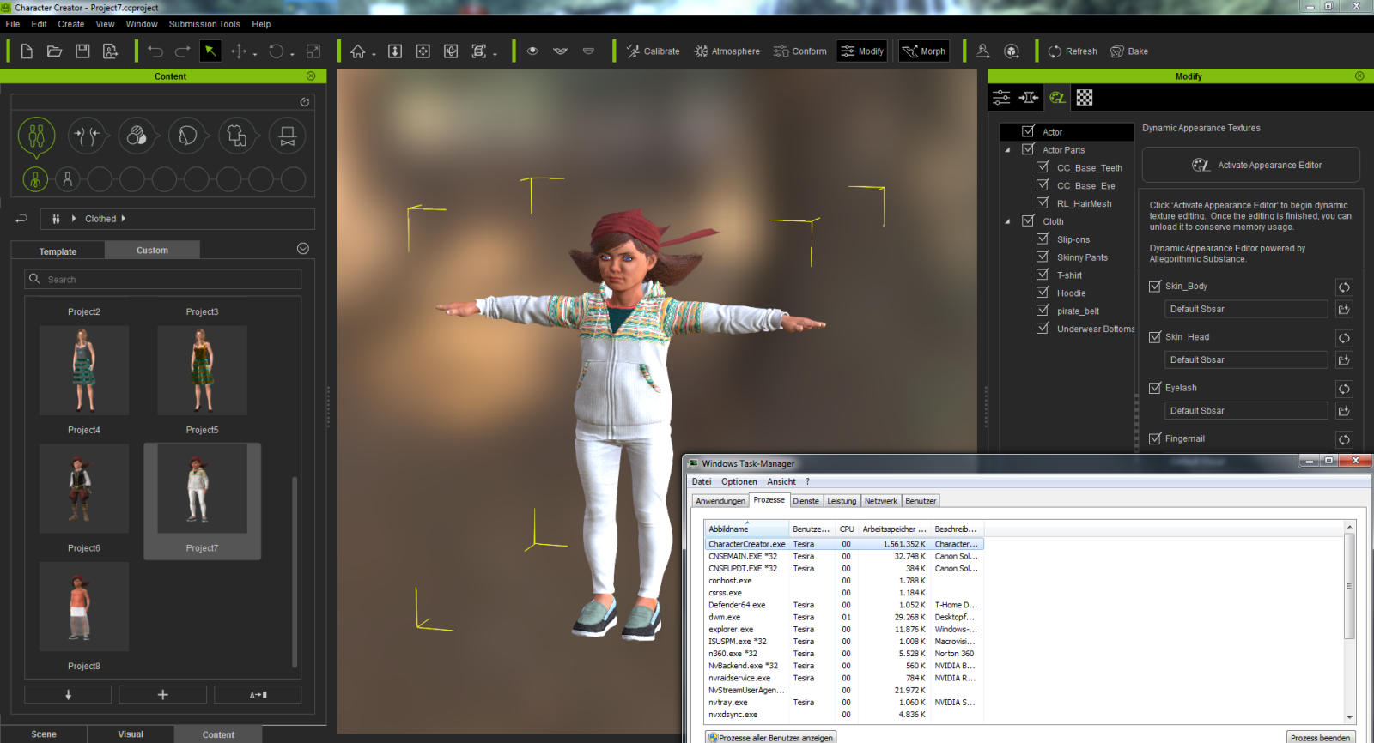Open the Submission Tools menu

coord(204,24)
